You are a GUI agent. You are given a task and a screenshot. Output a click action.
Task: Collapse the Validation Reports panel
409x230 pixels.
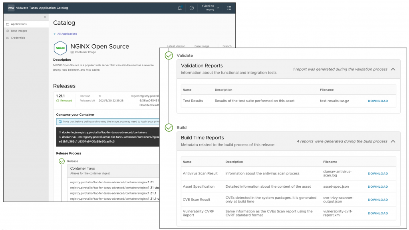coord(393,69)
